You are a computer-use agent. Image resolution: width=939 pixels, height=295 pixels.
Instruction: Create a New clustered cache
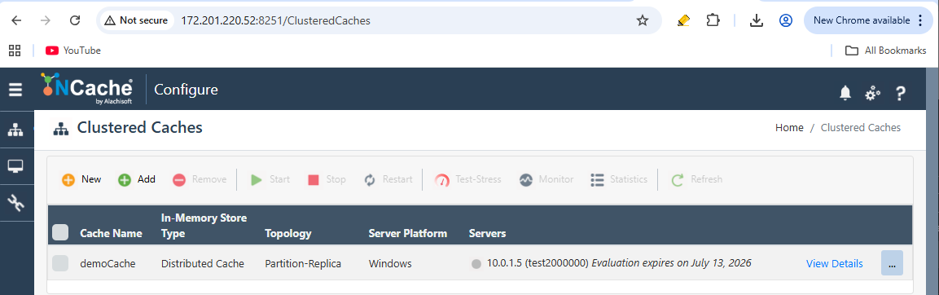[x=82, y=179]
